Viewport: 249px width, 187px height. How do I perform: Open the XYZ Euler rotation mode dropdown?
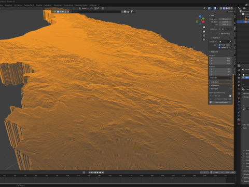pos(220,78)
